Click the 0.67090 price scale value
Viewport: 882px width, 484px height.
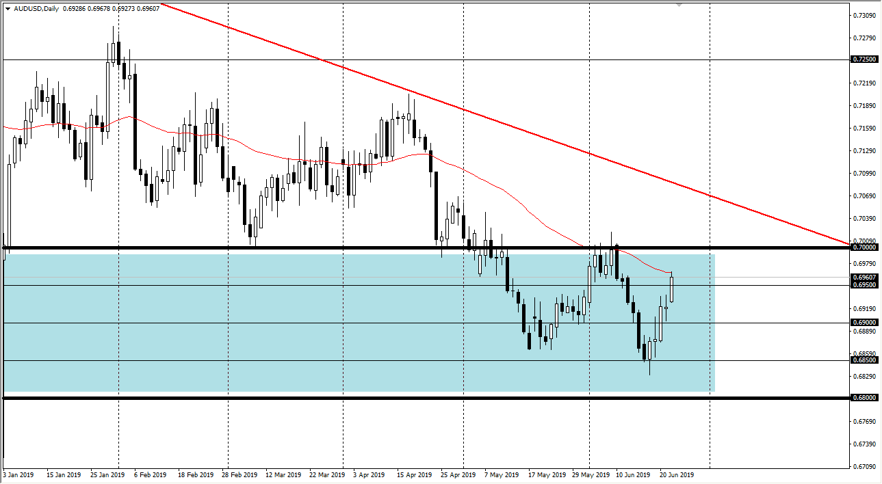click(865, 466)
